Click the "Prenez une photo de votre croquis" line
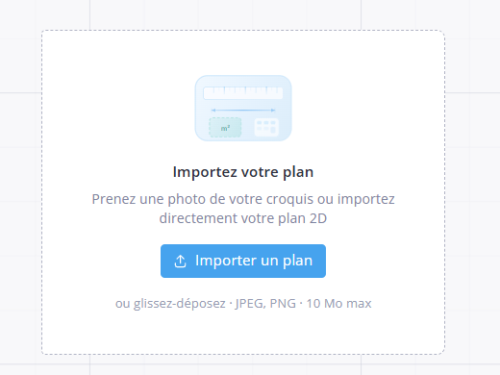This screenshot has width=500, height=375. click(x=202, y=199)
